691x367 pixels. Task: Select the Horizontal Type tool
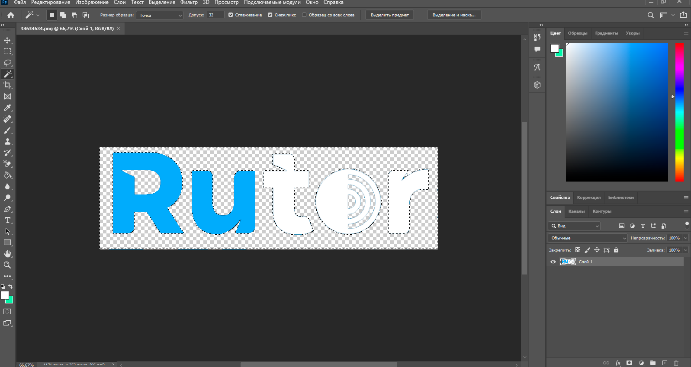pyautogui.click(x=7, y=220)
